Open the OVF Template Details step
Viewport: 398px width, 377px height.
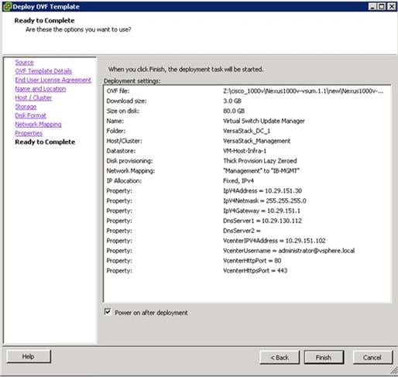click(x=43, y=71)
